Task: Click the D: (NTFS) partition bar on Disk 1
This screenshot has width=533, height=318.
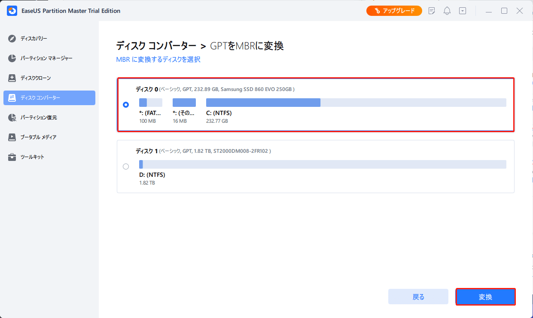Action: coord(322,164)
